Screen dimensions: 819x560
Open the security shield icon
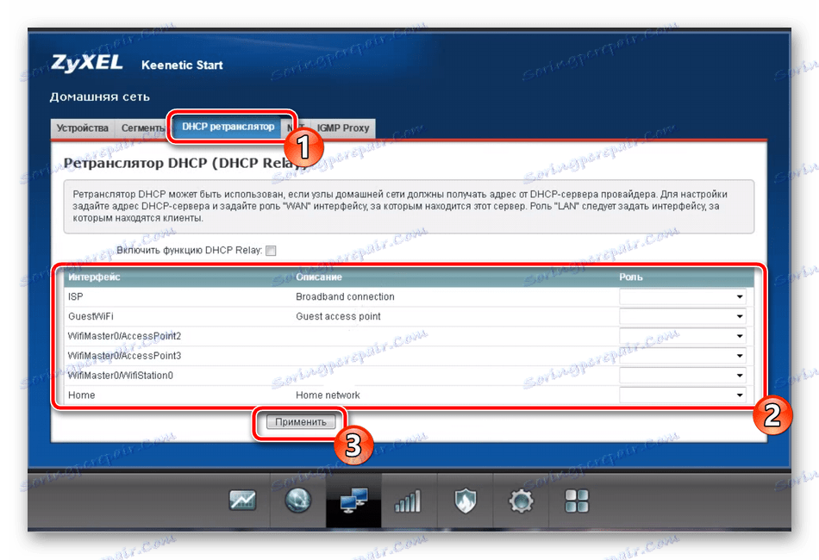tap(465, 501)
